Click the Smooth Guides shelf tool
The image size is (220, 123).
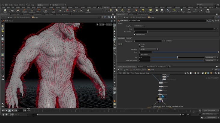(x=53, y=11)
